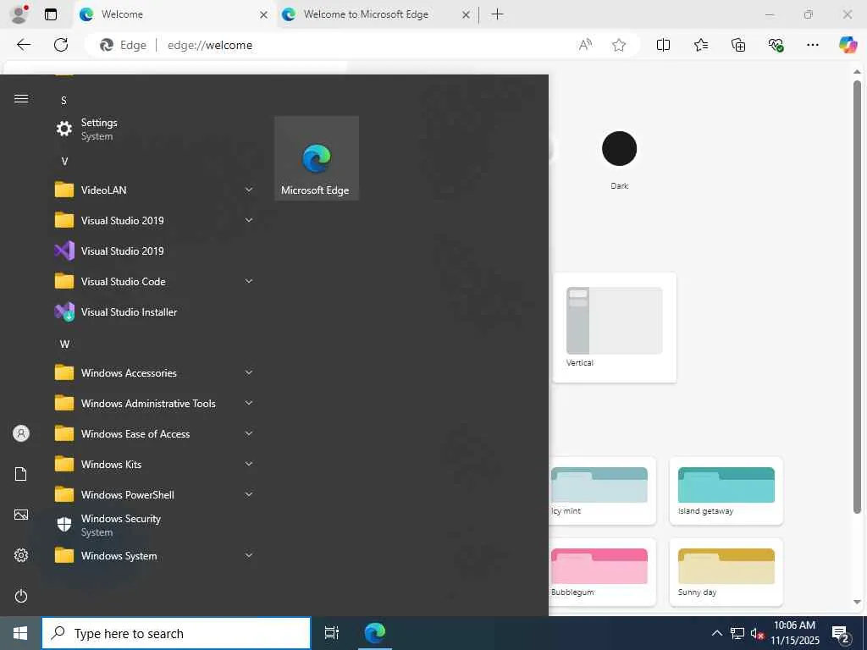Viewport: 867px width, 650px height.
Task: Open Split screen in Edge toolbar
Action: point(663,45)
